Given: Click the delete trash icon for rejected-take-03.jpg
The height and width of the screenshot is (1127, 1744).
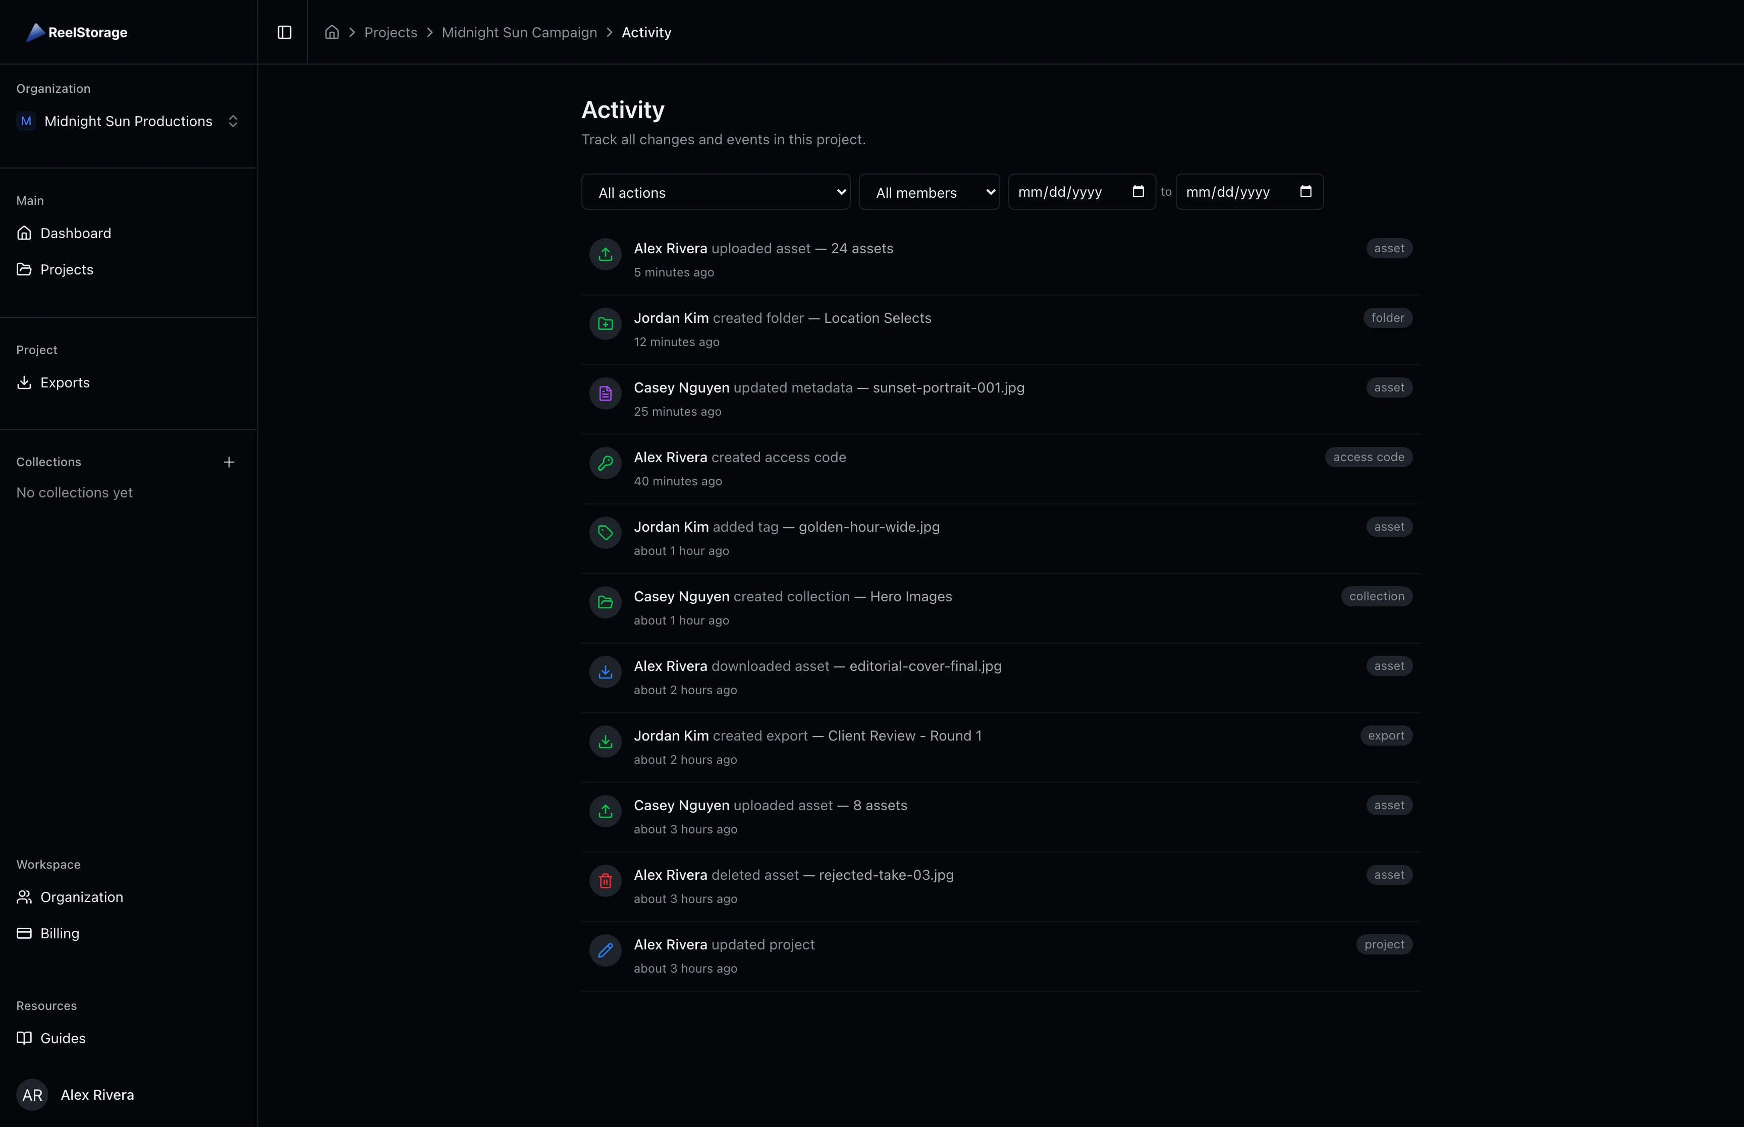Looking at the screenshot, I should pyautogui.click(x=605, y=880).
